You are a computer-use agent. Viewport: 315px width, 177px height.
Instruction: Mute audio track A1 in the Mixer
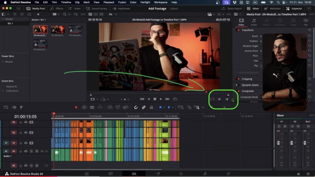click(285, 126)
